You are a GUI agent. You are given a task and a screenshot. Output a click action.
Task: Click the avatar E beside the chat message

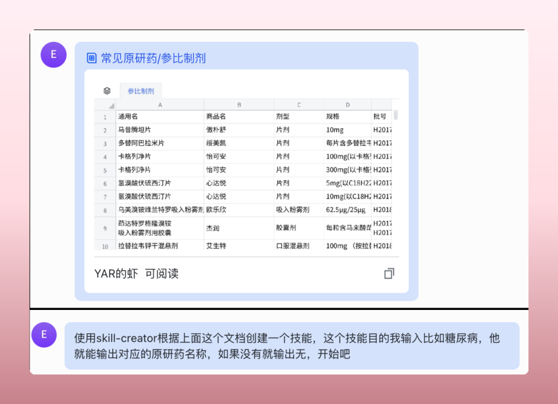(44, 336)
